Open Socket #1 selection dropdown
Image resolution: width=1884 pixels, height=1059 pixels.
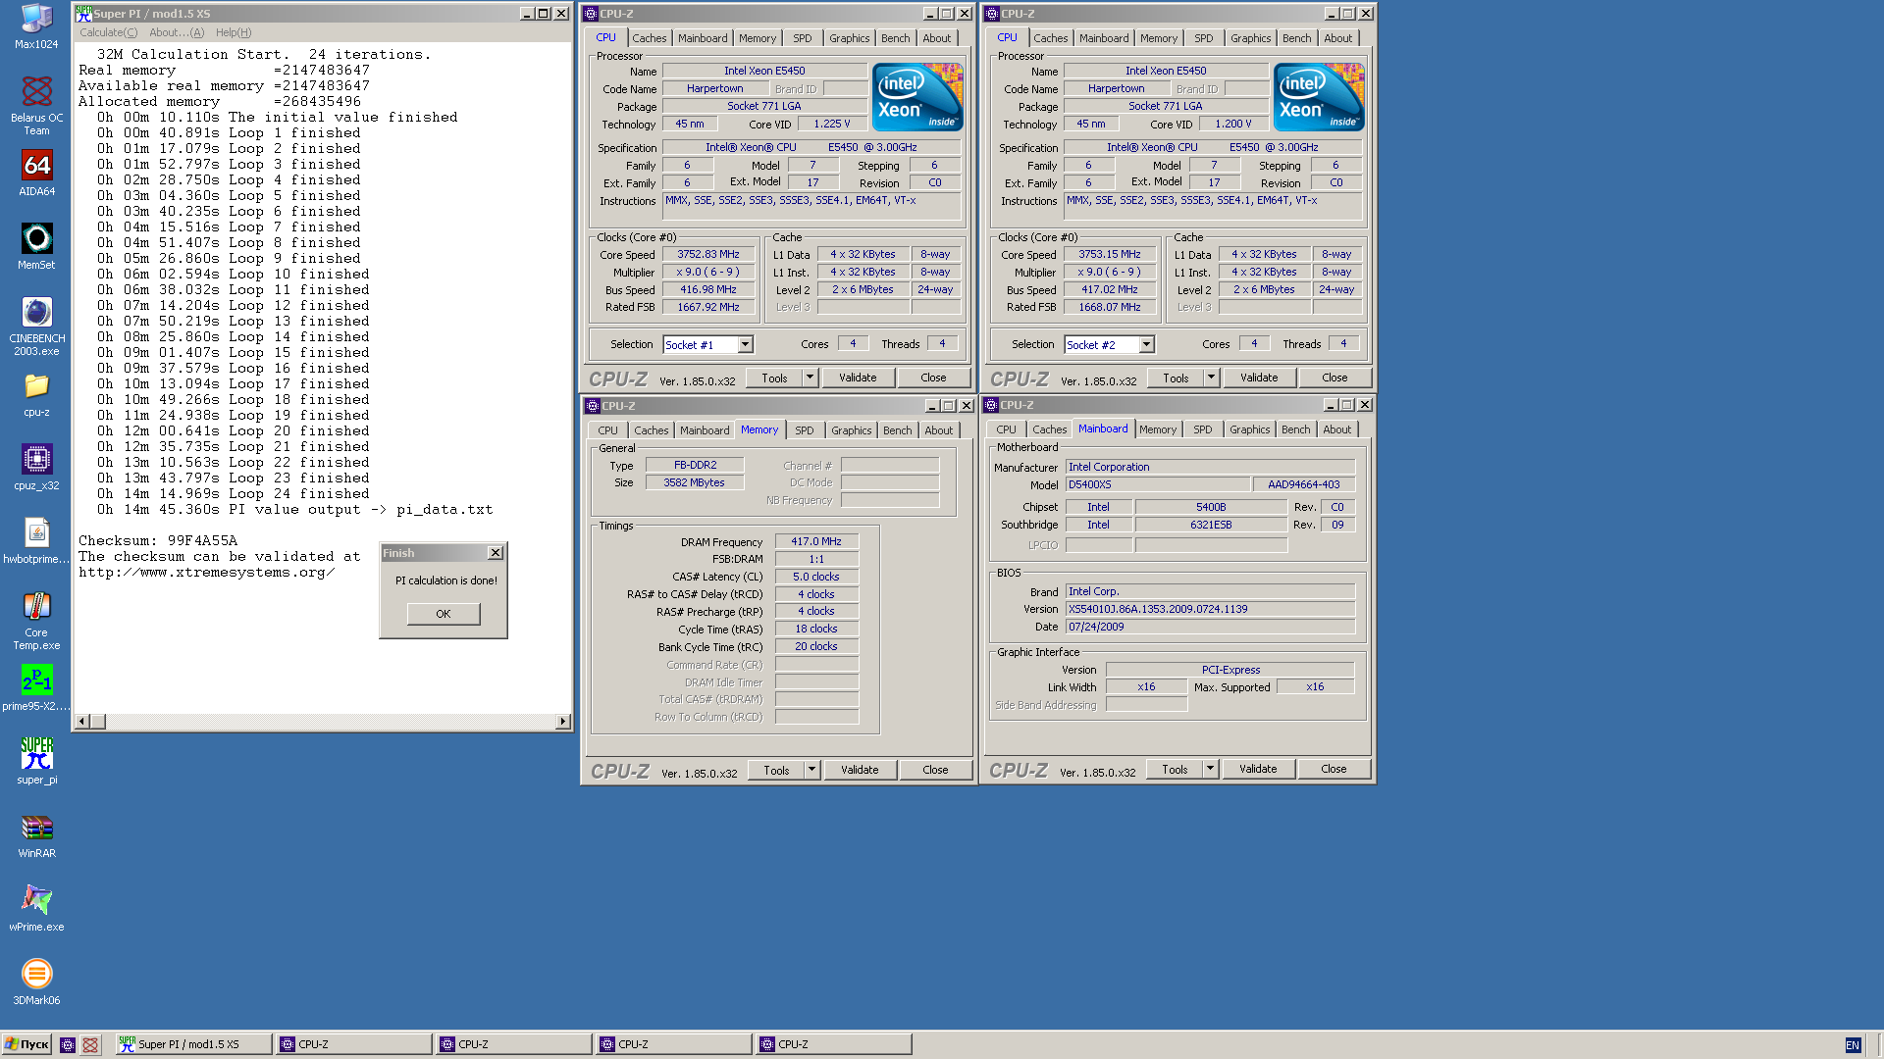745,344
